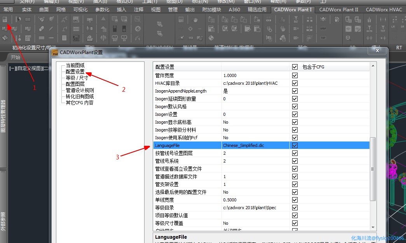Click the crosshair target icon
This screenshot has height=243, width=406.
[x=211, y=38]
